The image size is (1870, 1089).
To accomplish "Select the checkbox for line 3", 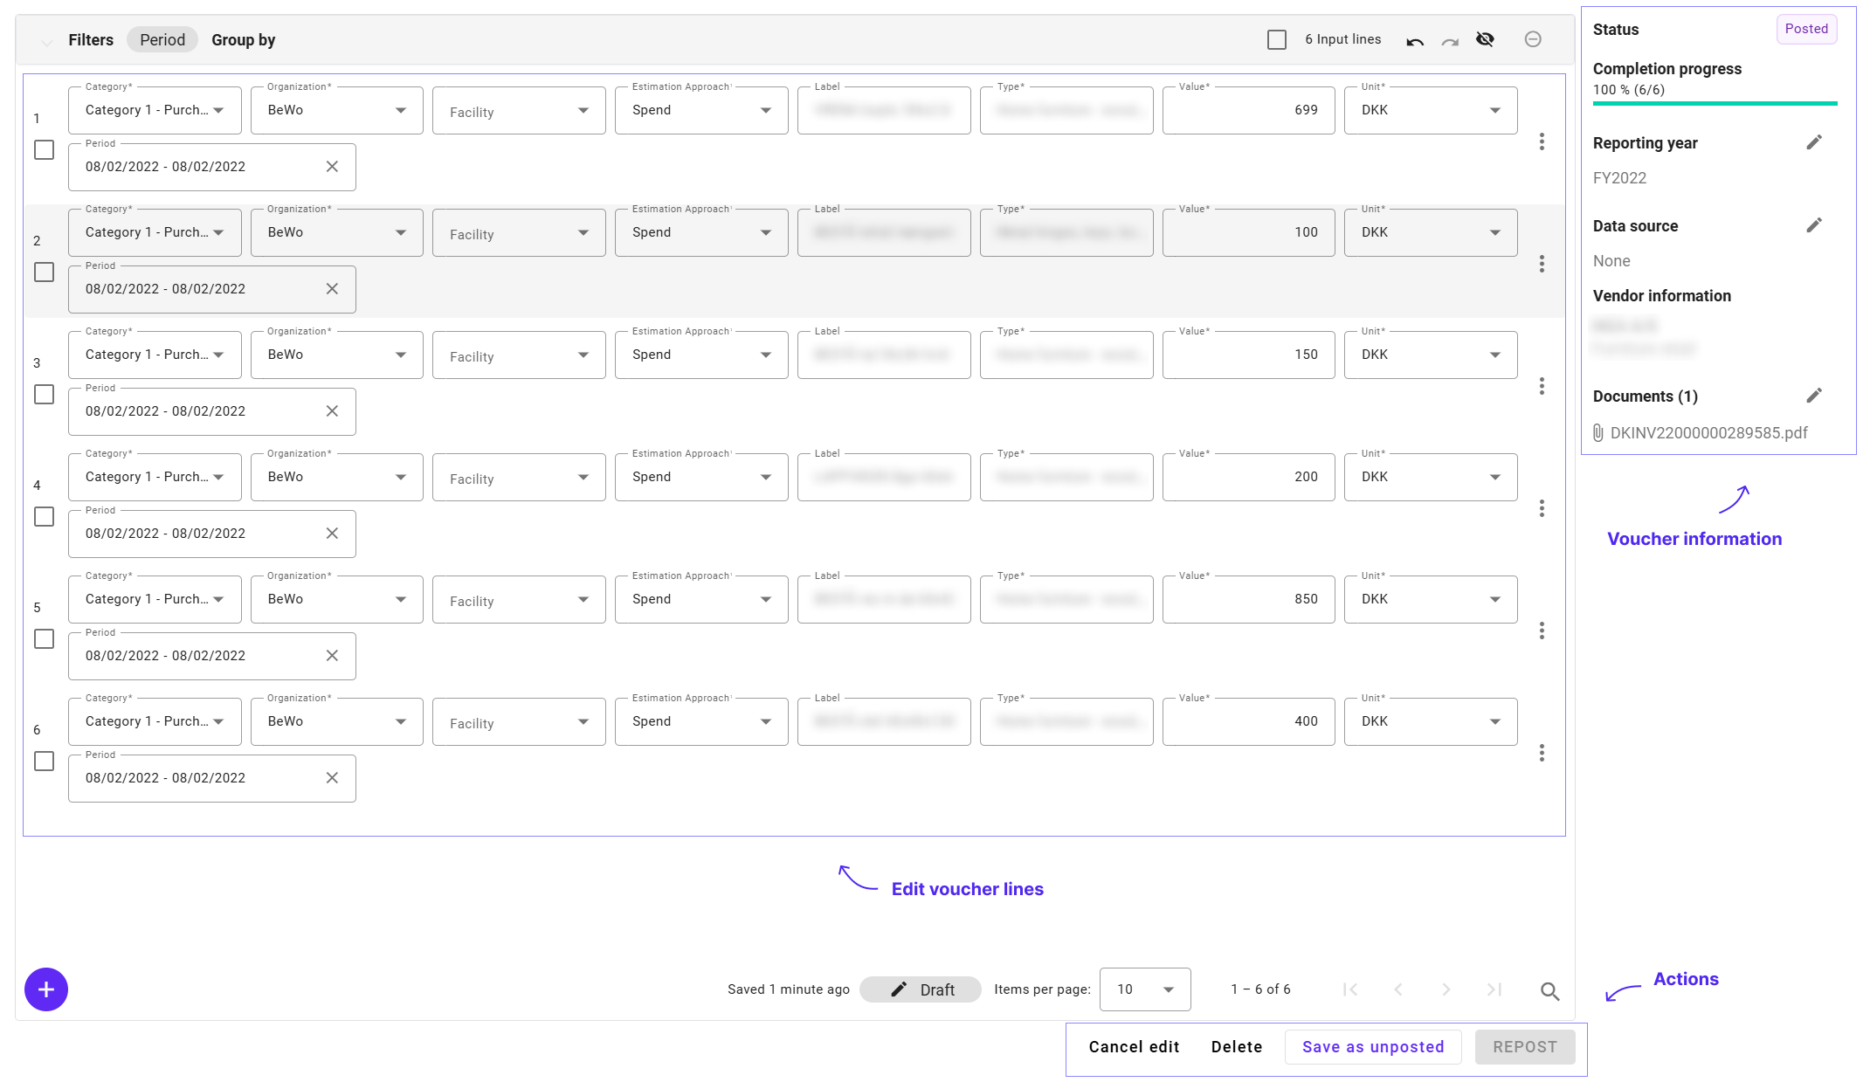I will (x=44, y=395).
